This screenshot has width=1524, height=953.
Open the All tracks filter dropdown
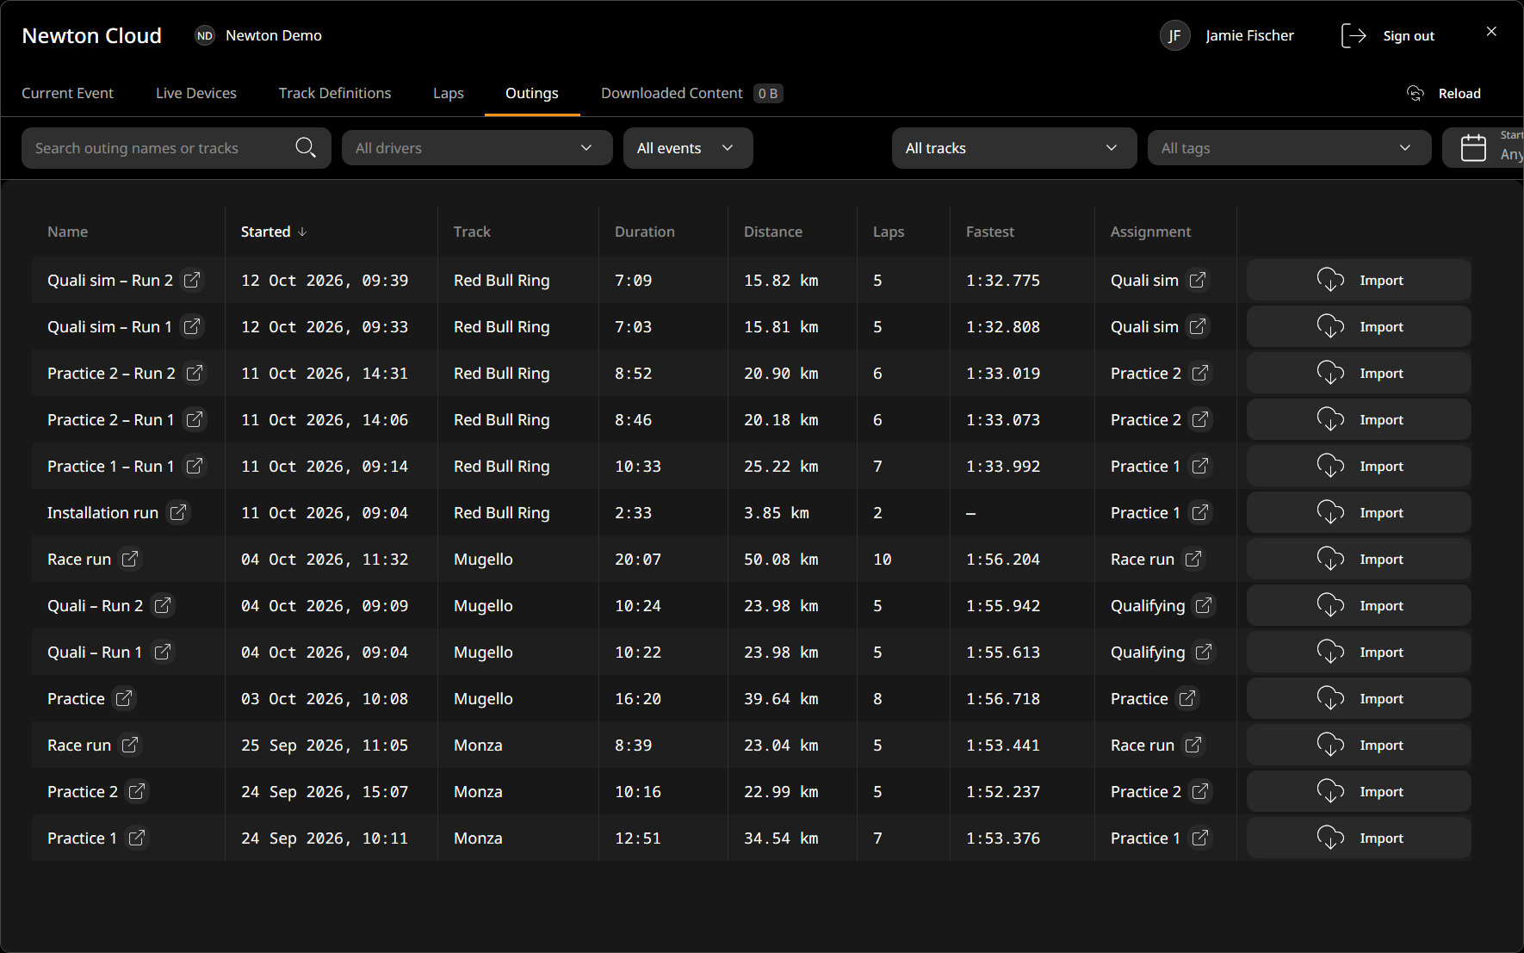point(1014,148)
